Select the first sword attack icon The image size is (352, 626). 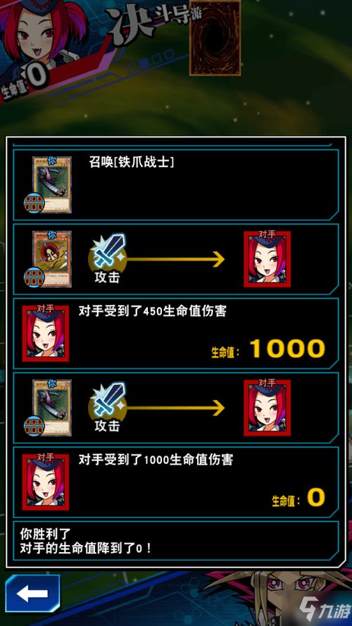[108, 251]
